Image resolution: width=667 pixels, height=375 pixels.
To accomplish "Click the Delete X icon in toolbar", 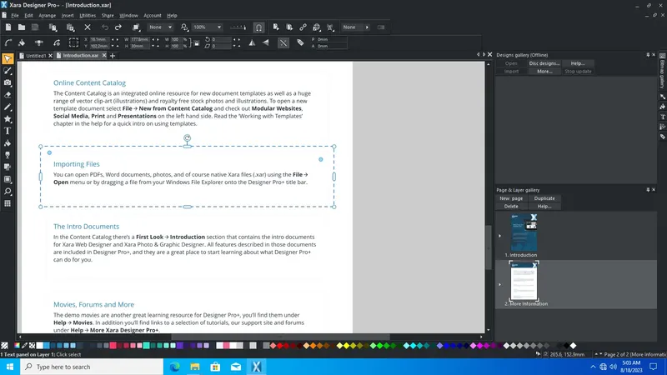I will coord(88,27).
